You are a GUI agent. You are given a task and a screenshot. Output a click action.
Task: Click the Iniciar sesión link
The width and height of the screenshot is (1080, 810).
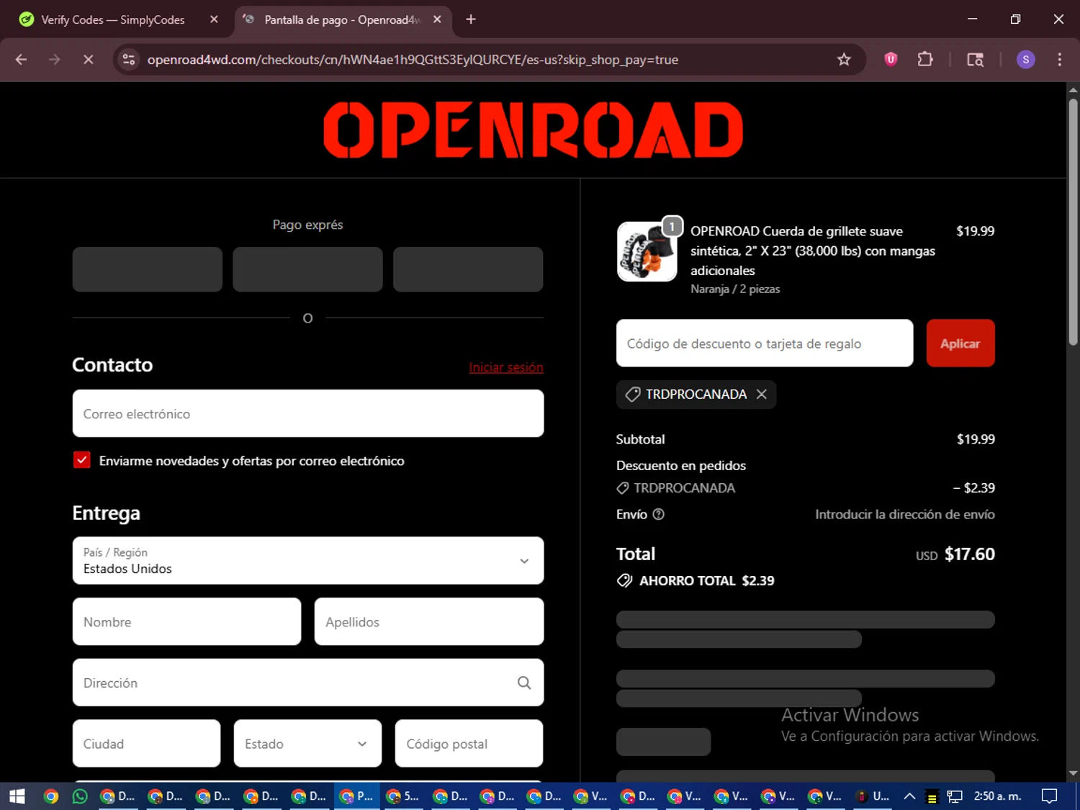point(506,367)
